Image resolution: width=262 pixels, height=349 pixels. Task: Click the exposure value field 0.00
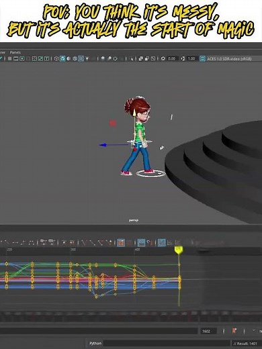[x=172, y=58]
